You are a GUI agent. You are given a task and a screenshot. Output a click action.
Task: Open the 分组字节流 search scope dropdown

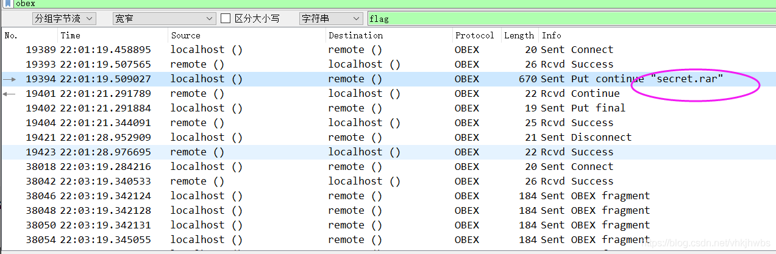(x=64, y=19)
